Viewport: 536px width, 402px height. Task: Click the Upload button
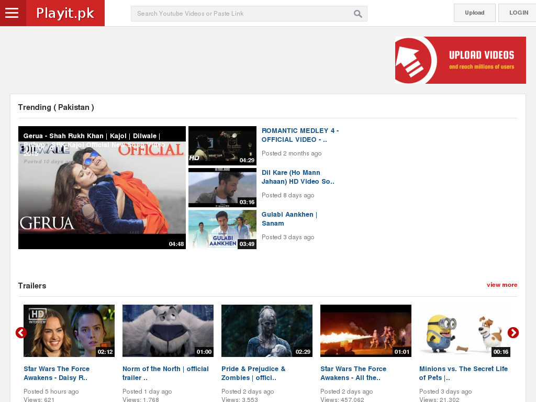pos(474,13)
